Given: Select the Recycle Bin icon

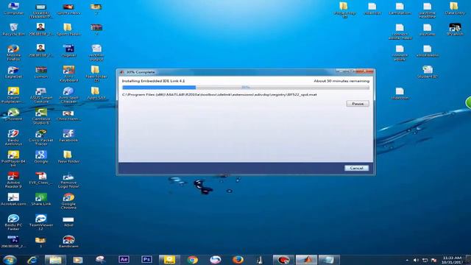Looking at the screenshot, I should pos(13,29).
